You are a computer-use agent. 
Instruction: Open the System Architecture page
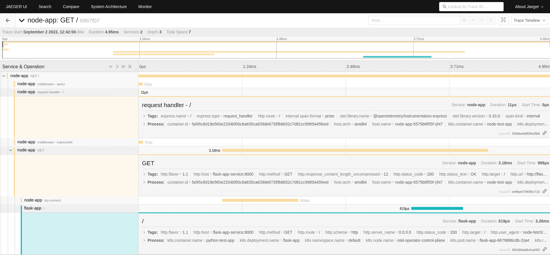click(x=109, y=6)
